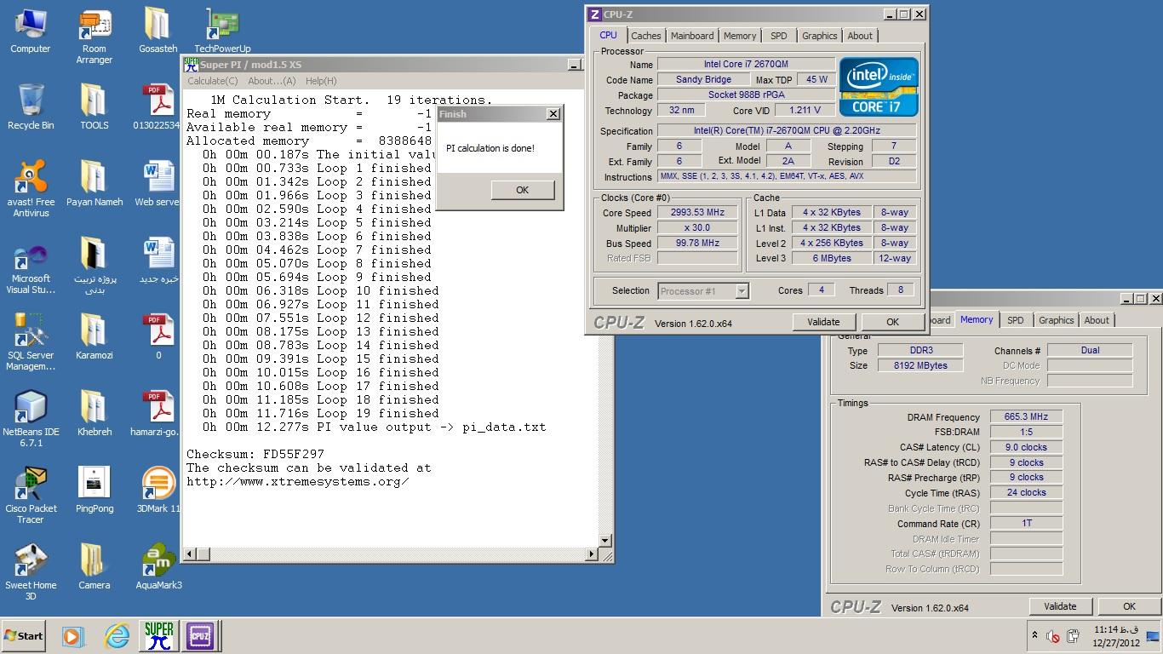Switch to CPU-Z taskbar button

[200, 635]
